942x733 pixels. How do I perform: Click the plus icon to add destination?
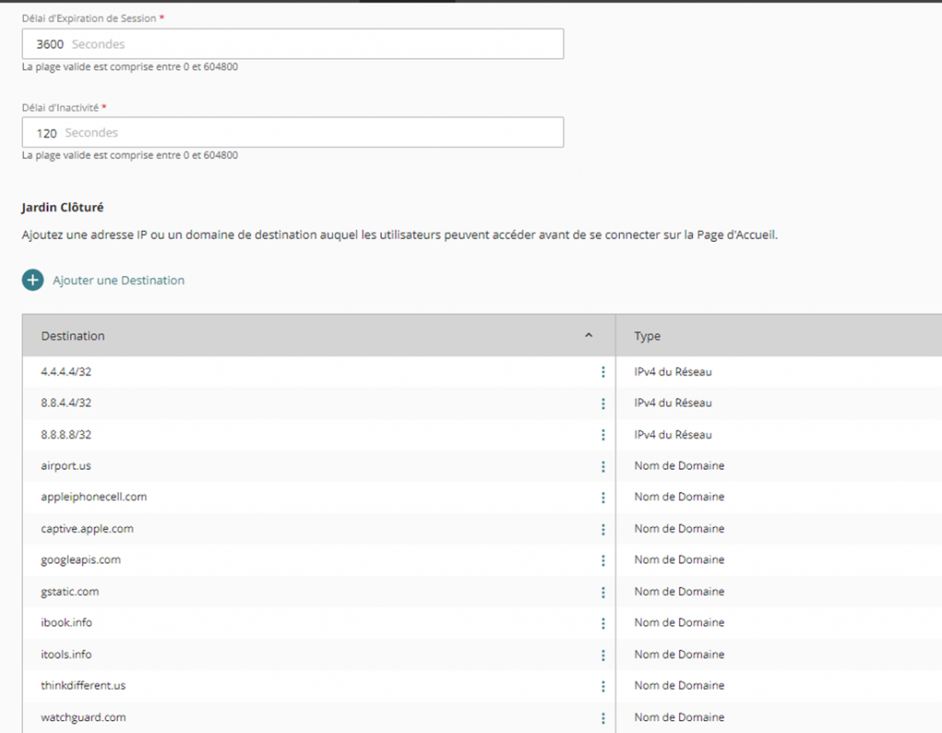coord(32,281)
